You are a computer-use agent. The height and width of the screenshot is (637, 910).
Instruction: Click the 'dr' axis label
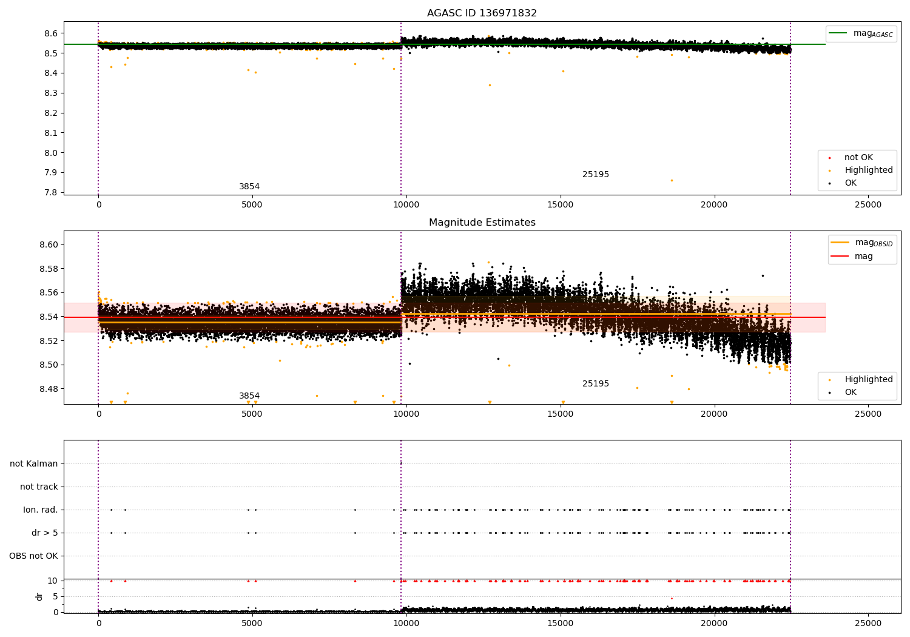pyautogui.click(x=39, y=596)
